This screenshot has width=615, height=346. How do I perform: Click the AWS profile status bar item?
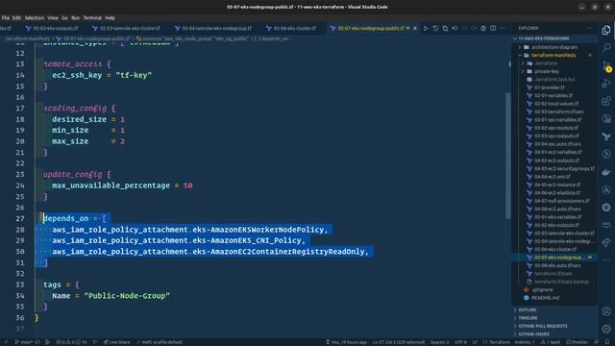pyautogui.click(x=160, y=342)
